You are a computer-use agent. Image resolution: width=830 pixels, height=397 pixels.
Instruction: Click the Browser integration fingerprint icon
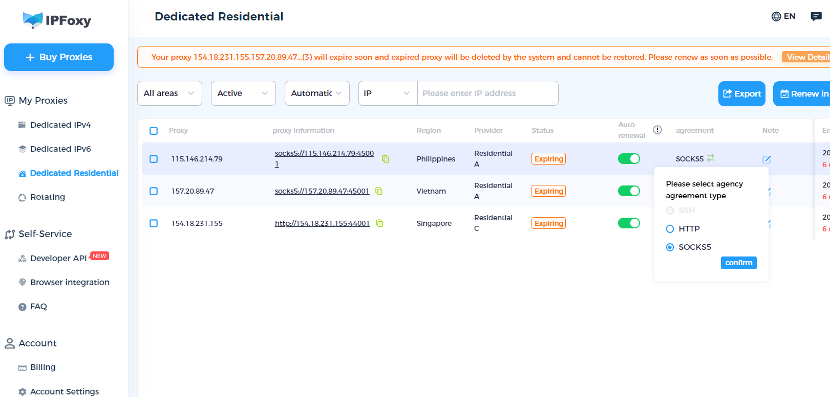[x=22, y=283]
